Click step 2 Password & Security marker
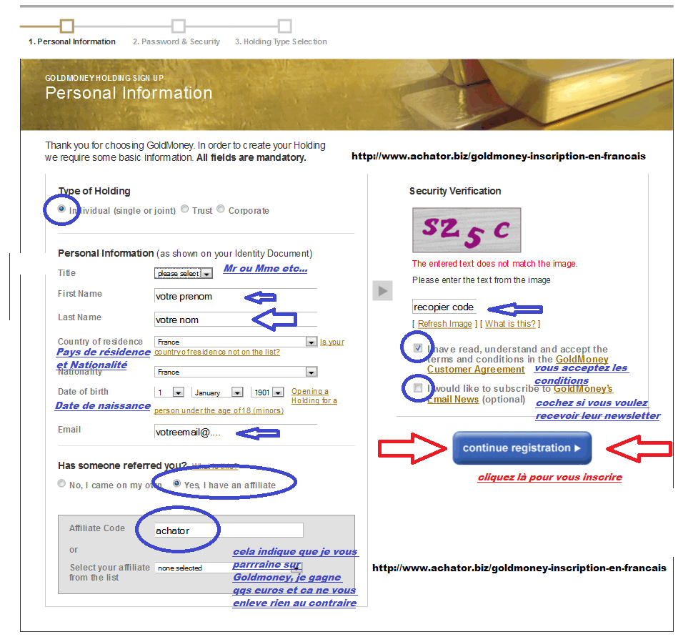Image resolution: width=683 pixels, height=642 pixels. point(179,26)
